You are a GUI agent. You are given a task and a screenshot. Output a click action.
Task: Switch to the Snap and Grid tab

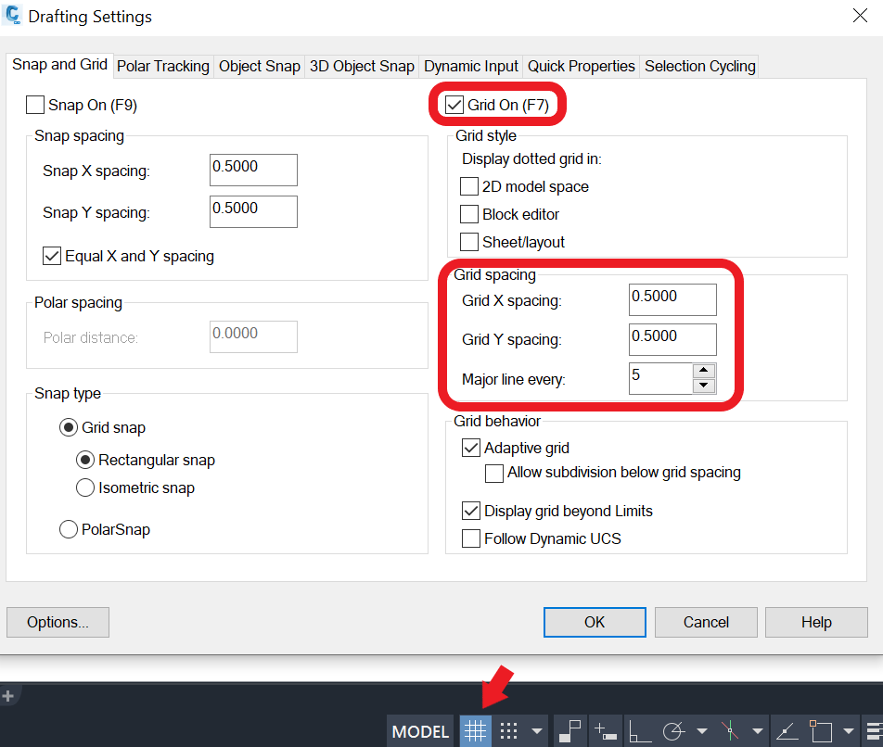(x=59, y=65)
